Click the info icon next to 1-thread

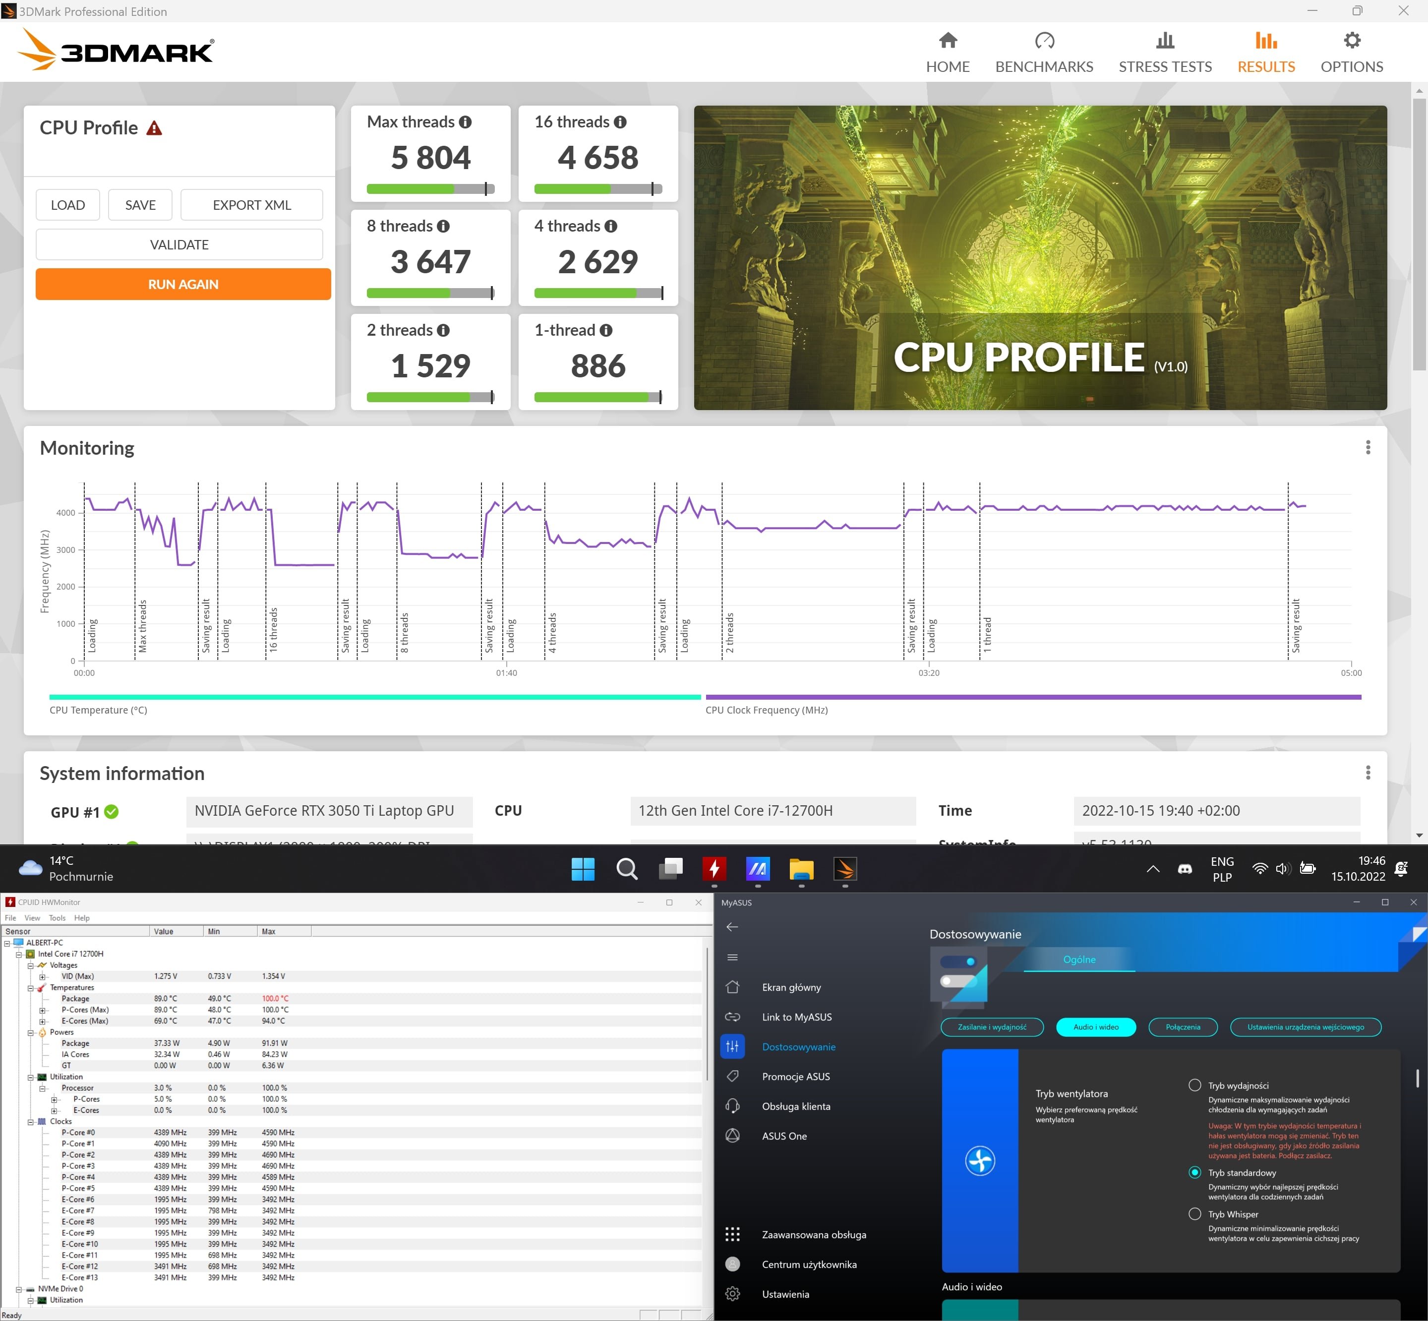point(606,330)
